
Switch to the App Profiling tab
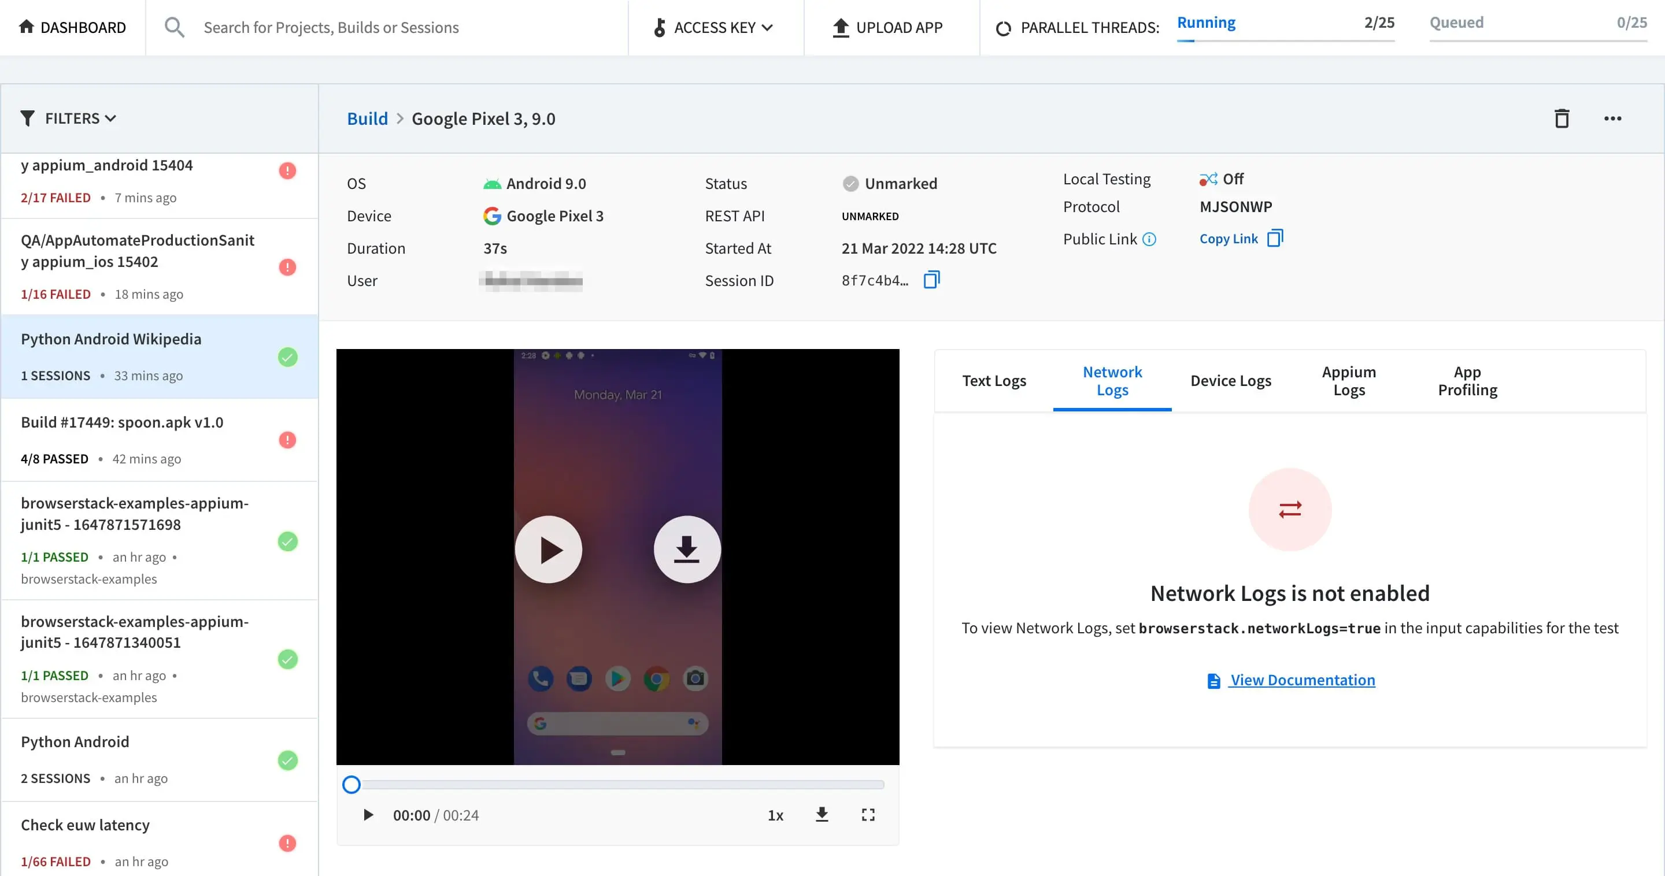[1467, 380]
